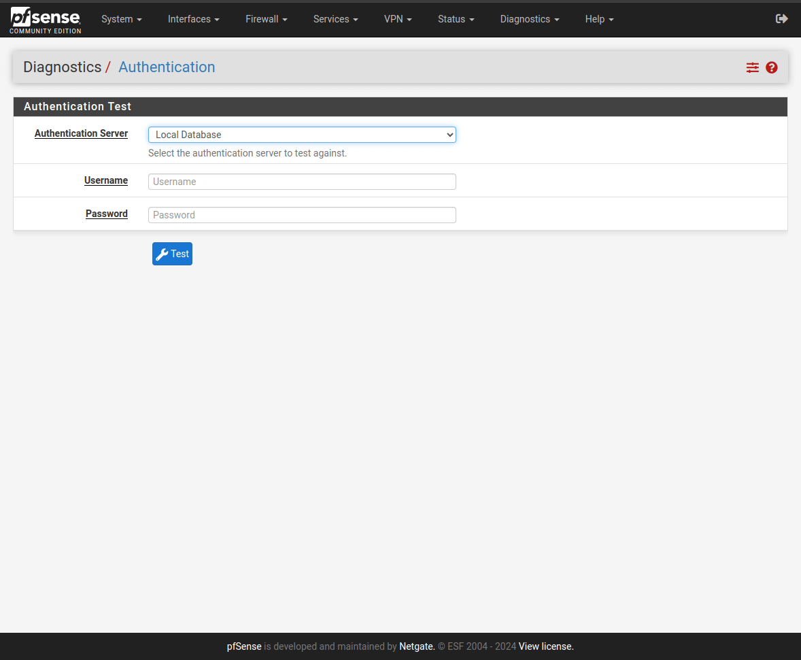
Task: Expand the Firewall dropdown menu
Action: 266,19
